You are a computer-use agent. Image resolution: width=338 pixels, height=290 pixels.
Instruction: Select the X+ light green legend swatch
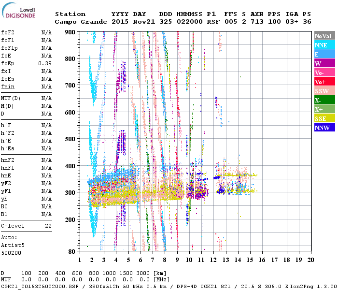coord(324,109)
